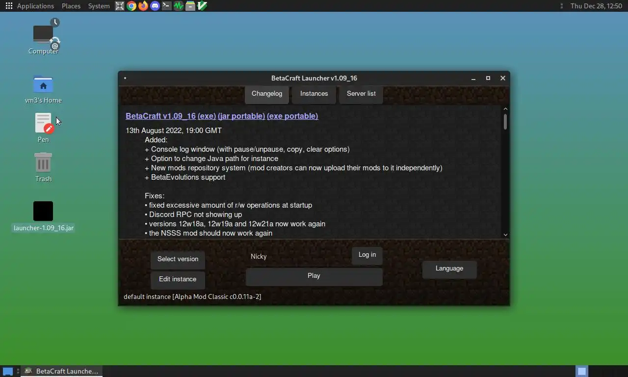Click the 'Console log window' changelog line
The width and height of the screenshot is (628, 377).
pos(247,149)
